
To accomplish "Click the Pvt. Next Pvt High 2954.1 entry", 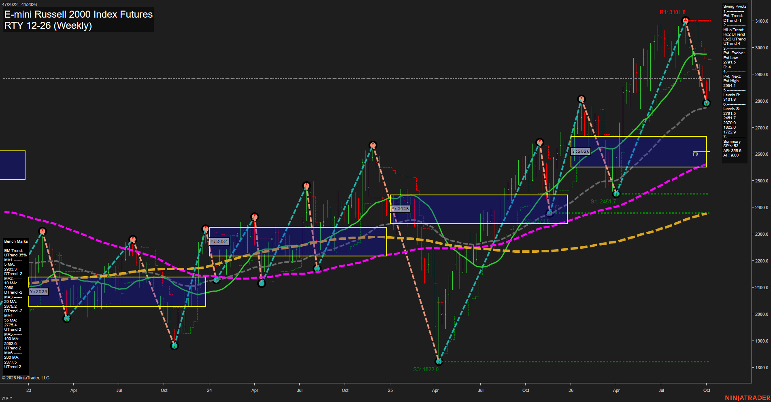I will (732, 81).
